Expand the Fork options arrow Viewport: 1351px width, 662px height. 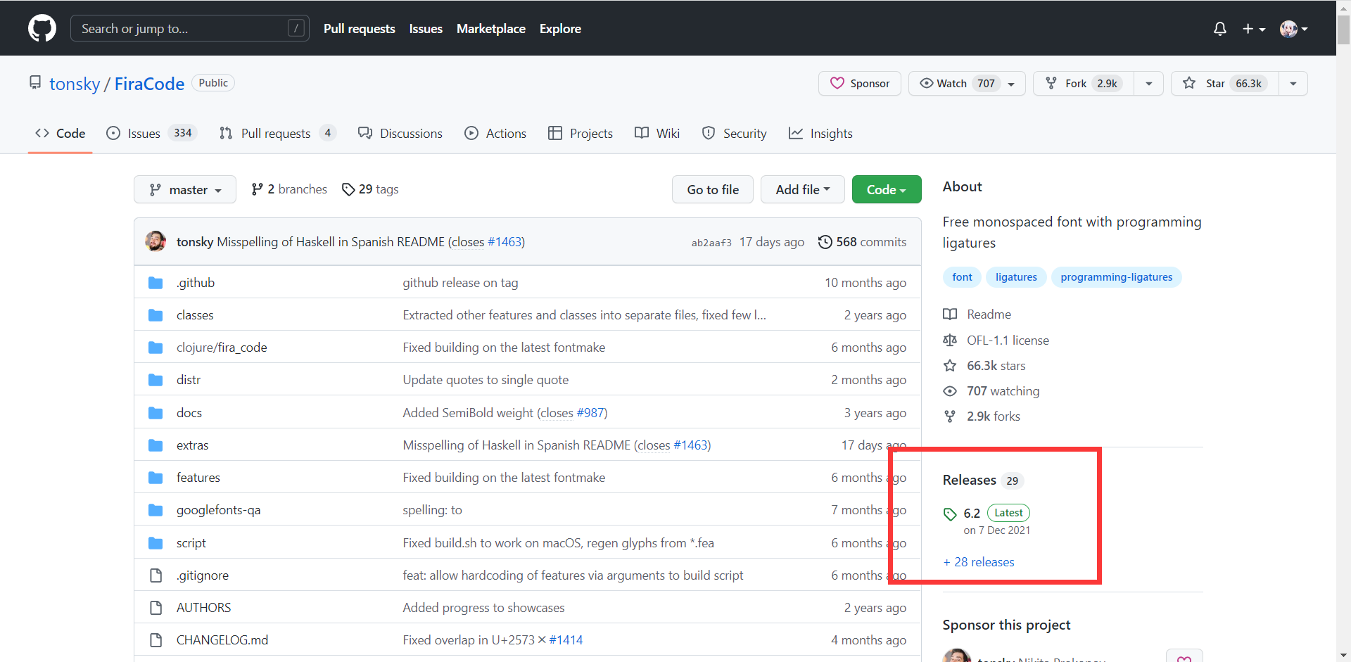(x=1148, y=84)
